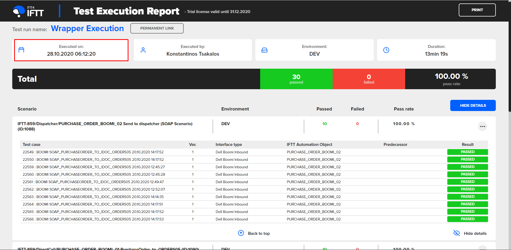Screen dimensions: 511x250
Task: Click the Back to top link
Action: [x=259, y=233]
